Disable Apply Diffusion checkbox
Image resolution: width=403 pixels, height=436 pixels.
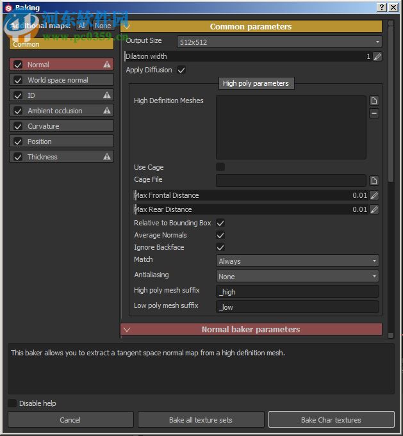pyautogui.click(x=181, y=70)
